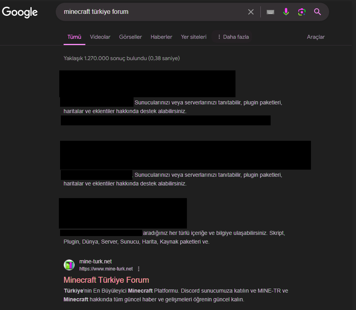Open mine-turk.net site favicon
Screen dimensions: 356x310
[x=69, y=265]
